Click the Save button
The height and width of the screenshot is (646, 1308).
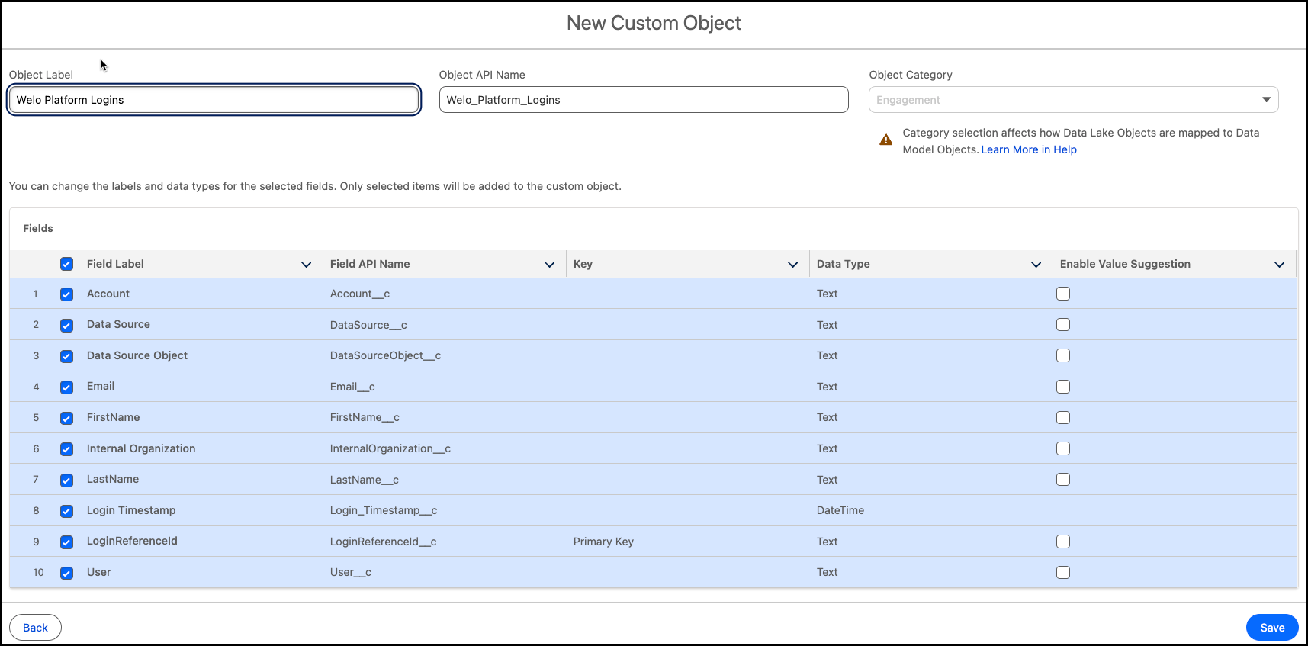click(x=1271, y=628)
